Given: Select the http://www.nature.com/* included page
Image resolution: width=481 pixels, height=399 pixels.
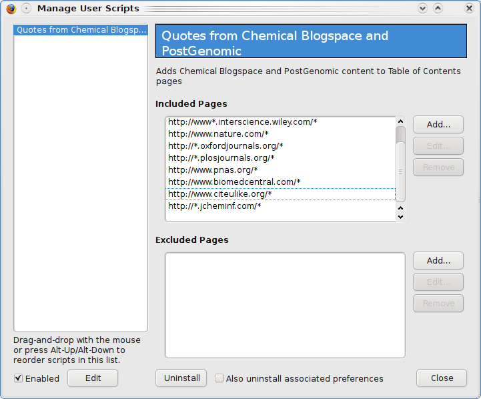Looking at the screenshot, I should click(218, 134).
